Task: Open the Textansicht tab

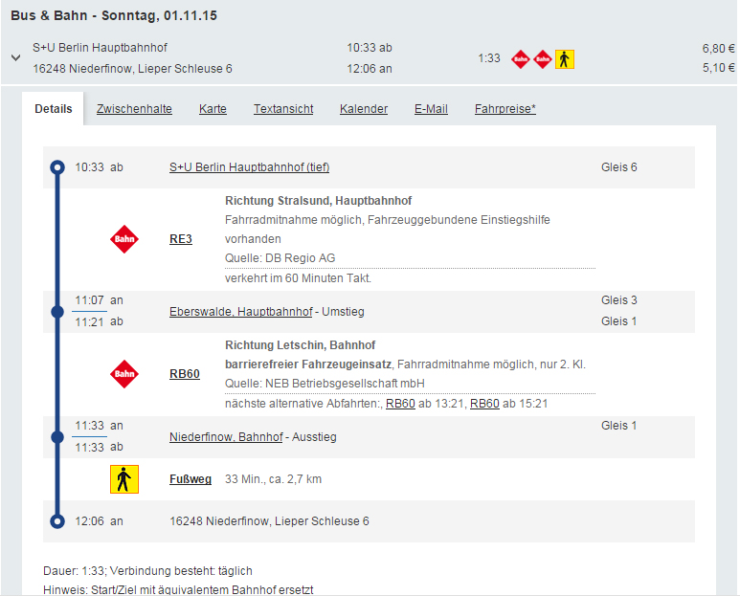Action: pyautogui.click(x=283, y=109)
